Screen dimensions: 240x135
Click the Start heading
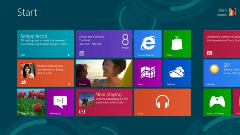pos(27,12)
